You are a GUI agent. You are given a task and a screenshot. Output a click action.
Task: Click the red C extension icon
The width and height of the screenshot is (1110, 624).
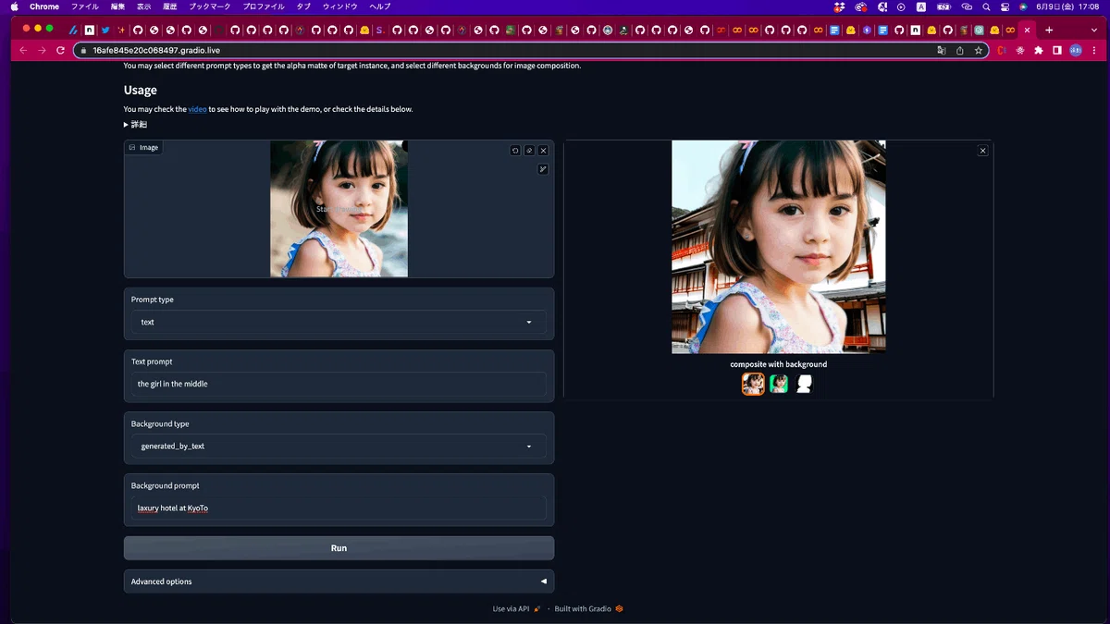point(1001,50)
